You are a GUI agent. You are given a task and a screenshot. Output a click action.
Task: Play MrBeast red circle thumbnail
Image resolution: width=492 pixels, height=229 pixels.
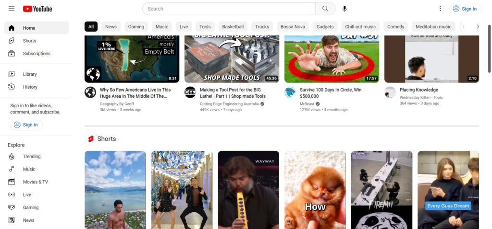click(332, 59)
